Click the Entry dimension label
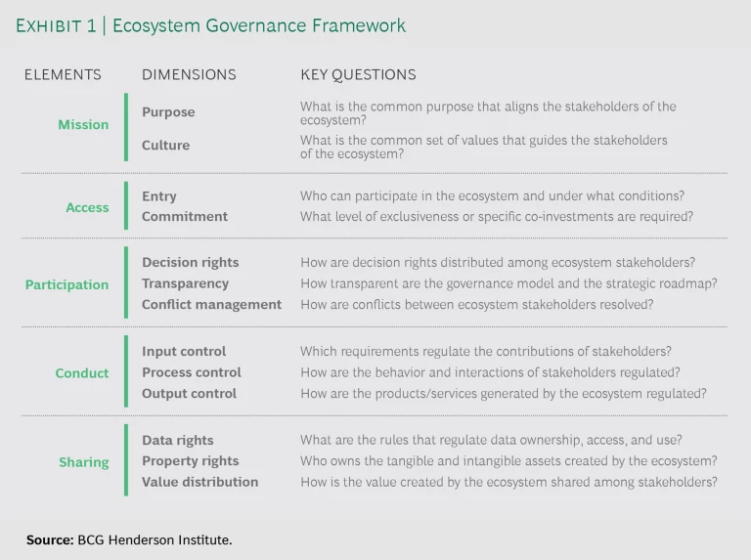 159,196
